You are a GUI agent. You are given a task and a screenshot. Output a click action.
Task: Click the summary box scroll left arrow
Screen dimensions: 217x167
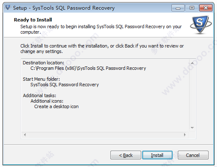(x=25, y=135)
